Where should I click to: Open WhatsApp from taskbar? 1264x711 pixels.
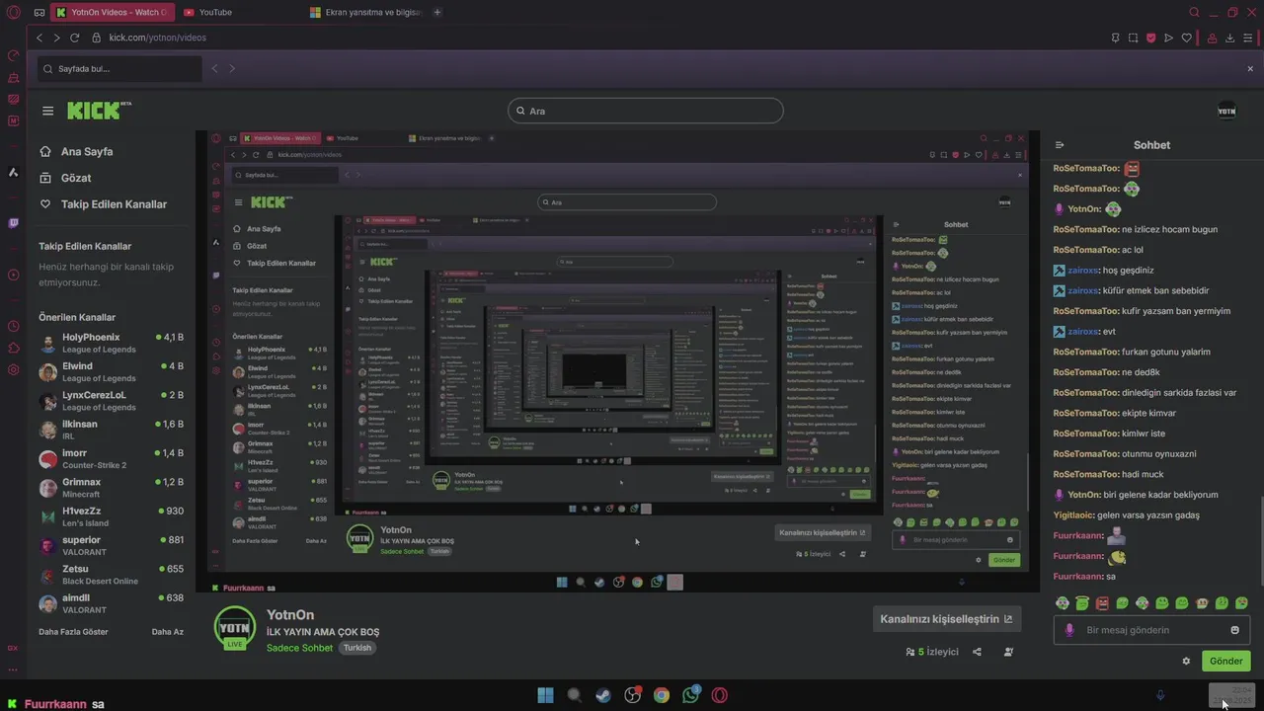pos(690,695)
